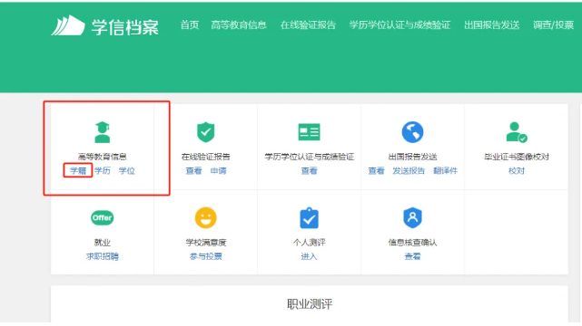Viewport: 582px width, 326px height.
Task: Click the 出国报告发送 globe icon
Action: click(412, 132)
